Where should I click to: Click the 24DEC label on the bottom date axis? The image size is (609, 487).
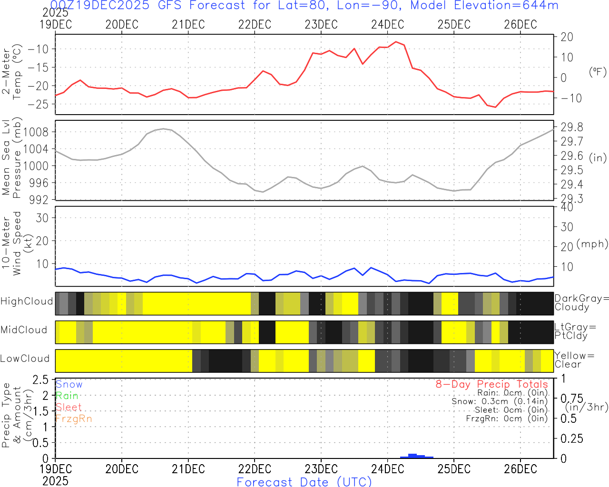[x=387, y=469]
